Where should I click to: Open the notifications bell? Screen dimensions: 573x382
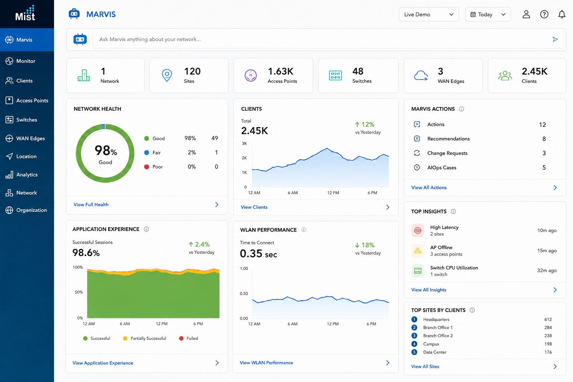[562, 14]
